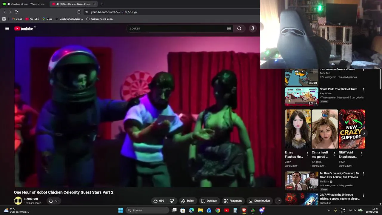Go back in browser history
Image resolution: width=382 pixels, height=215 pixels.
pyautogui.click(x=4, y=12)
